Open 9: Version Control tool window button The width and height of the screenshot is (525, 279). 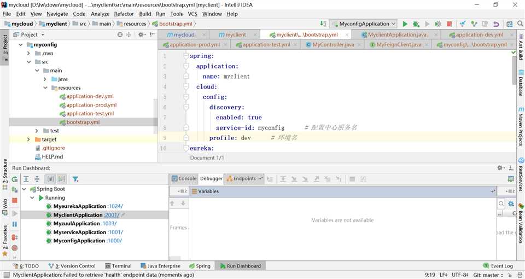[x=72, y=266]
